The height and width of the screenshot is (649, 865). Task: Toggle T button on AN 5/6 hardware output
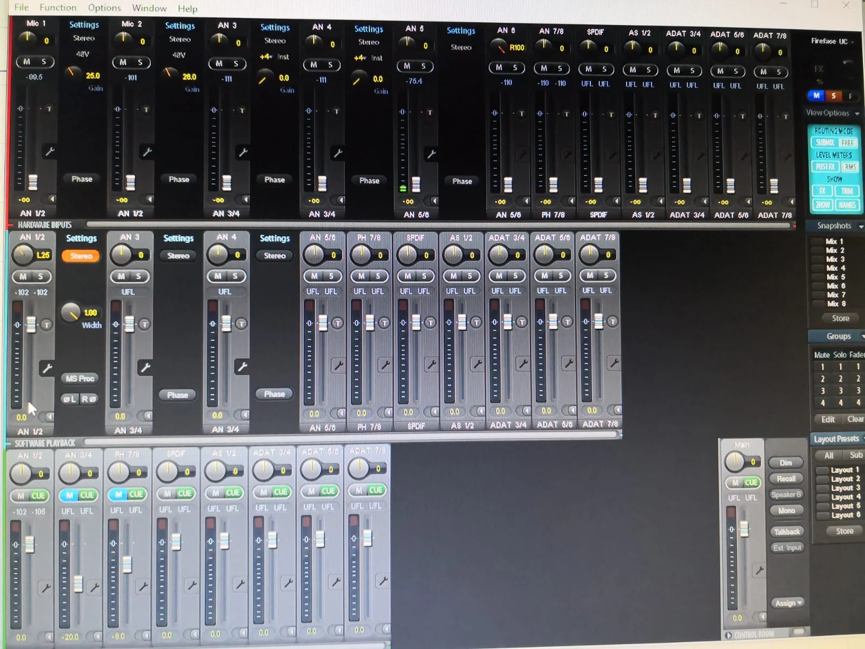(x=337, y=323)
